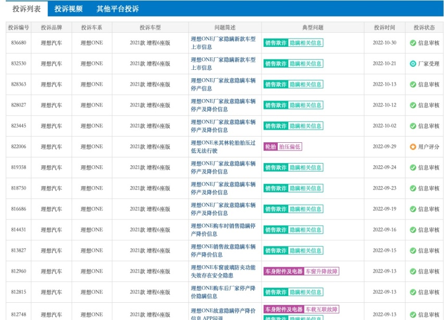
Task: Open complaint 814431 购车时销售隐瞒 link
Action: point(223,230)
